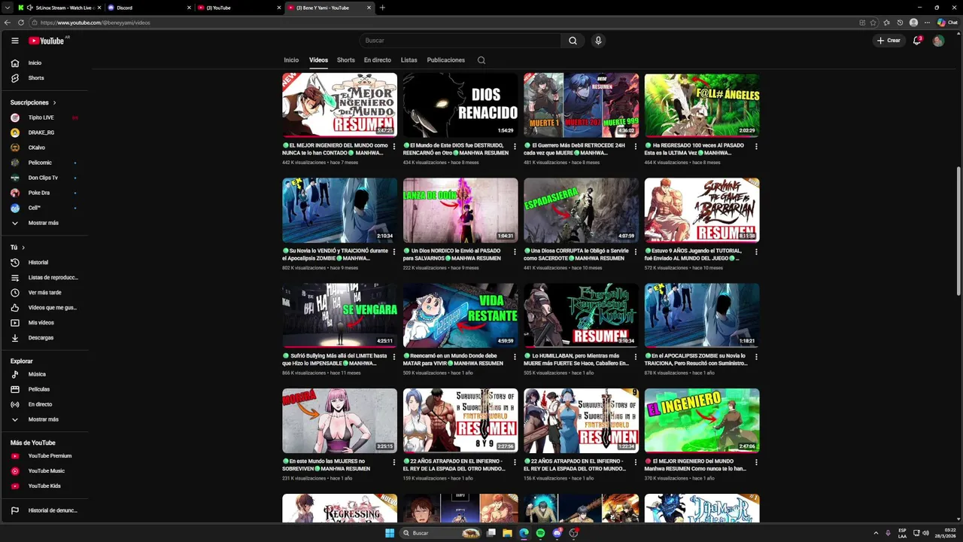Click the browser address bar
This screenshot has width=963, height=542.
(x=444, y=23)
